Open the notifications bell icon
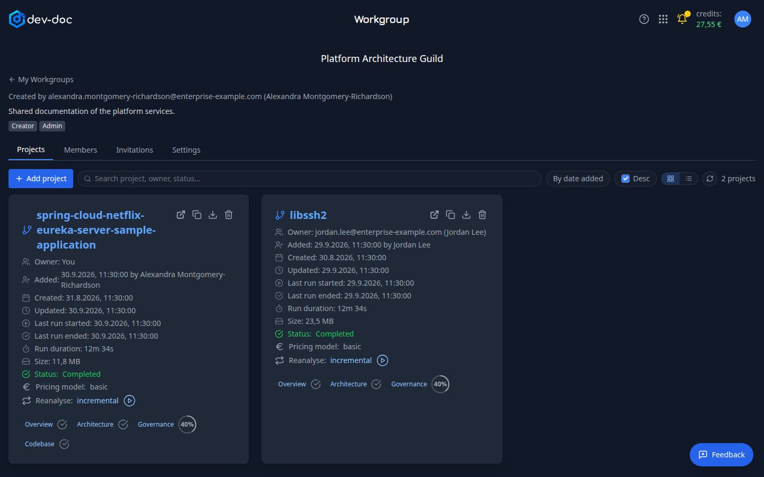Screen dimensions: 764x477 [x=682, y=19]
